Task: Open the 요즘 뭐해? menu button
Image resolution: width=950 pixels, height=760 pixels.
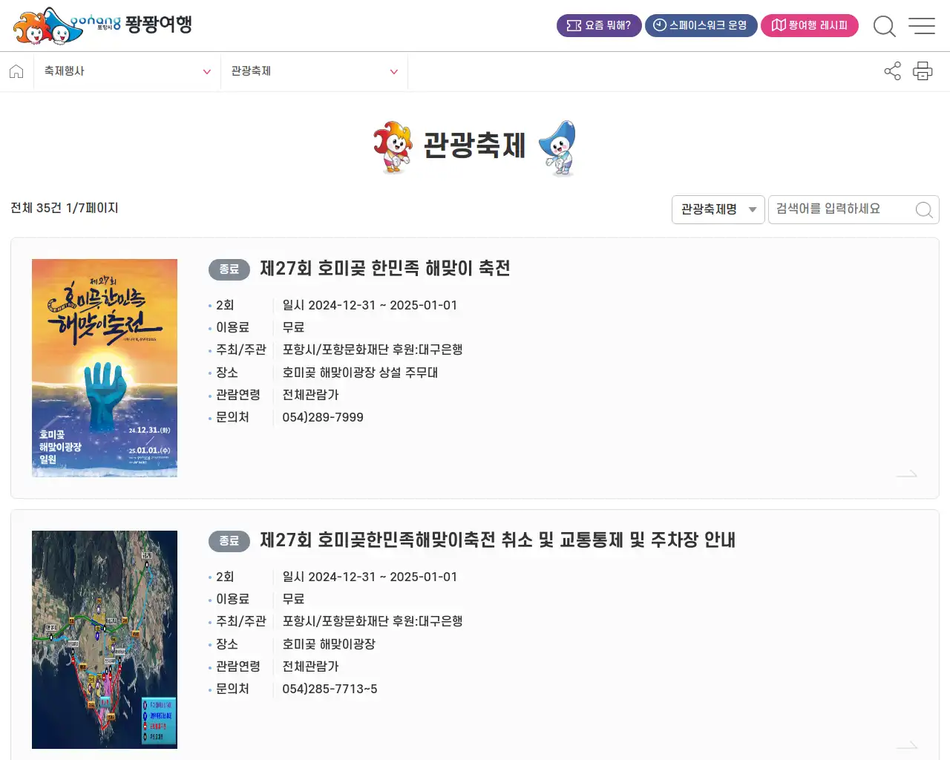Action: 599,24
